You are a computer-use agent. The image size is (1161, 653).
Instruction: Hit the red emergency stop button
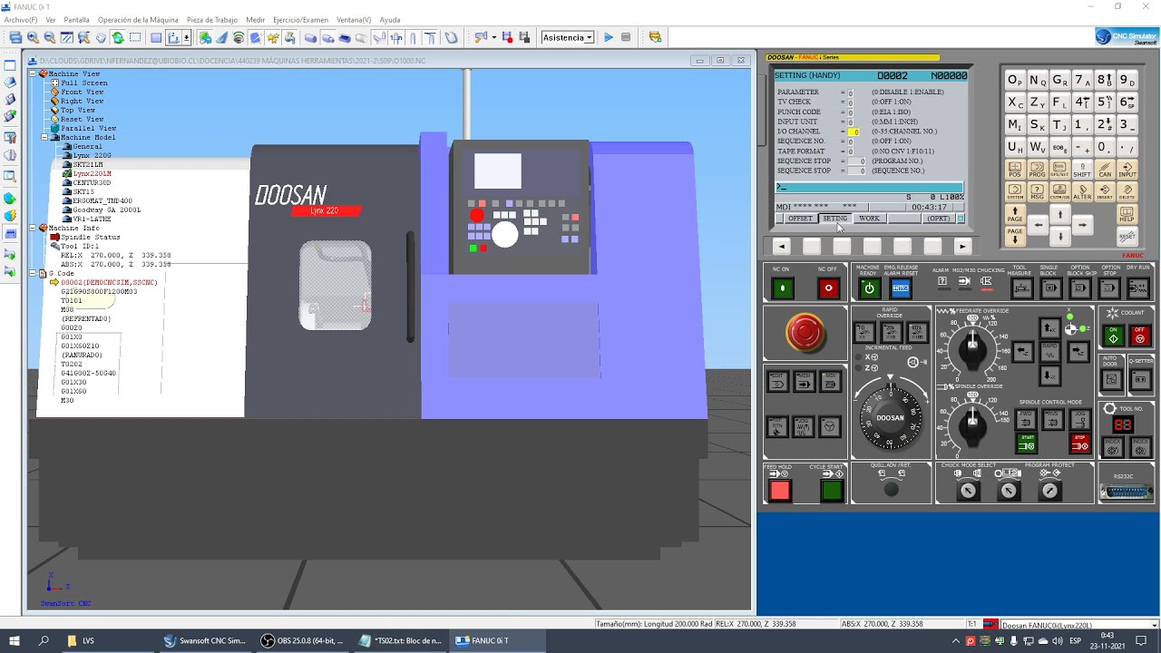(805, 333)
